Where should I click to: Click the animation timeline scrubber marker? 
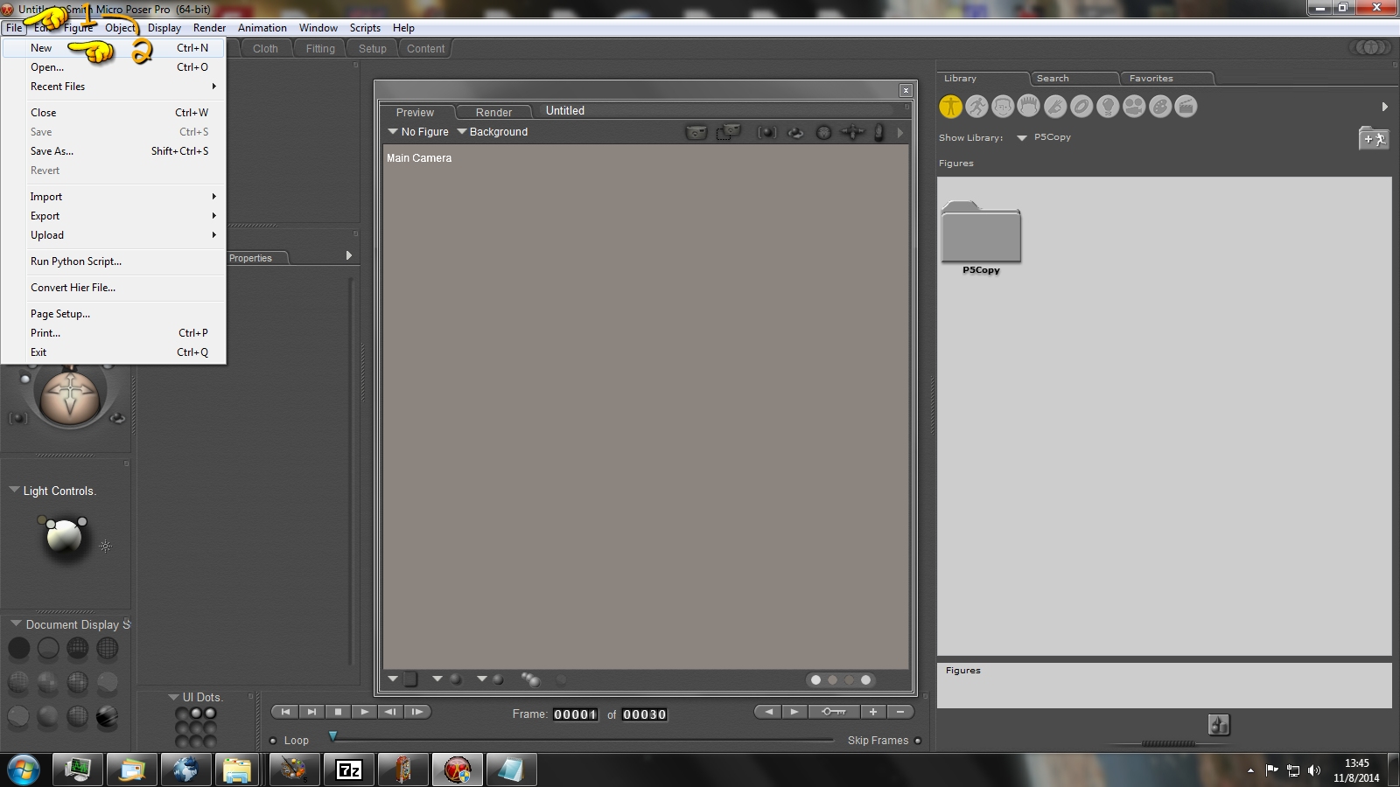click(332, 736)
